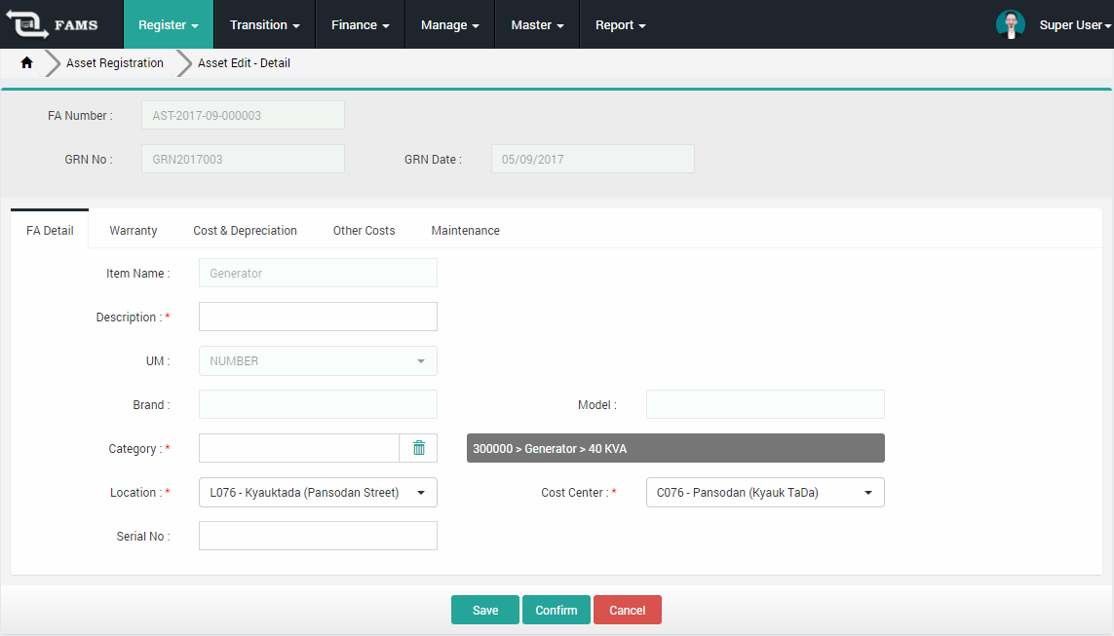Viewport: 1114px width, 636px height.
Task: Clear the Category using the trash icon
Action: (419, 447)
